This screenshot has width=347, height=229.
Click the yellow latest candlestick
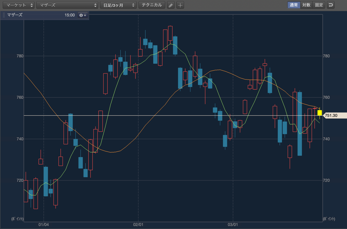320,113
